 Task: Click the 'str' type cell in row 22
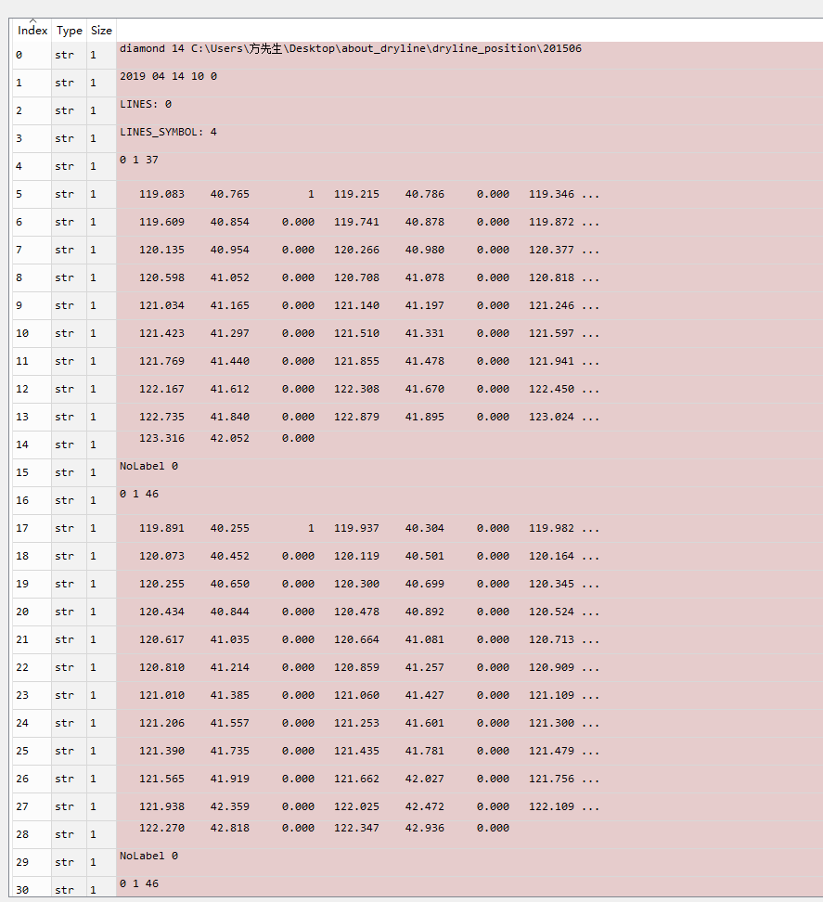point(69,667)
